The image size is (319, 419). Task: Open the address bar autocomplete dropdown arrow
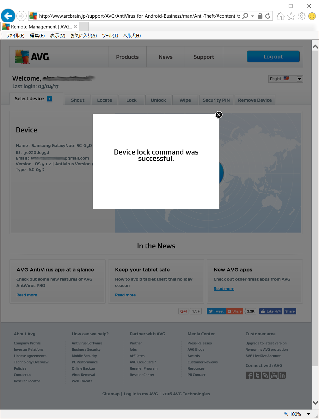click(x=253, y=16)
